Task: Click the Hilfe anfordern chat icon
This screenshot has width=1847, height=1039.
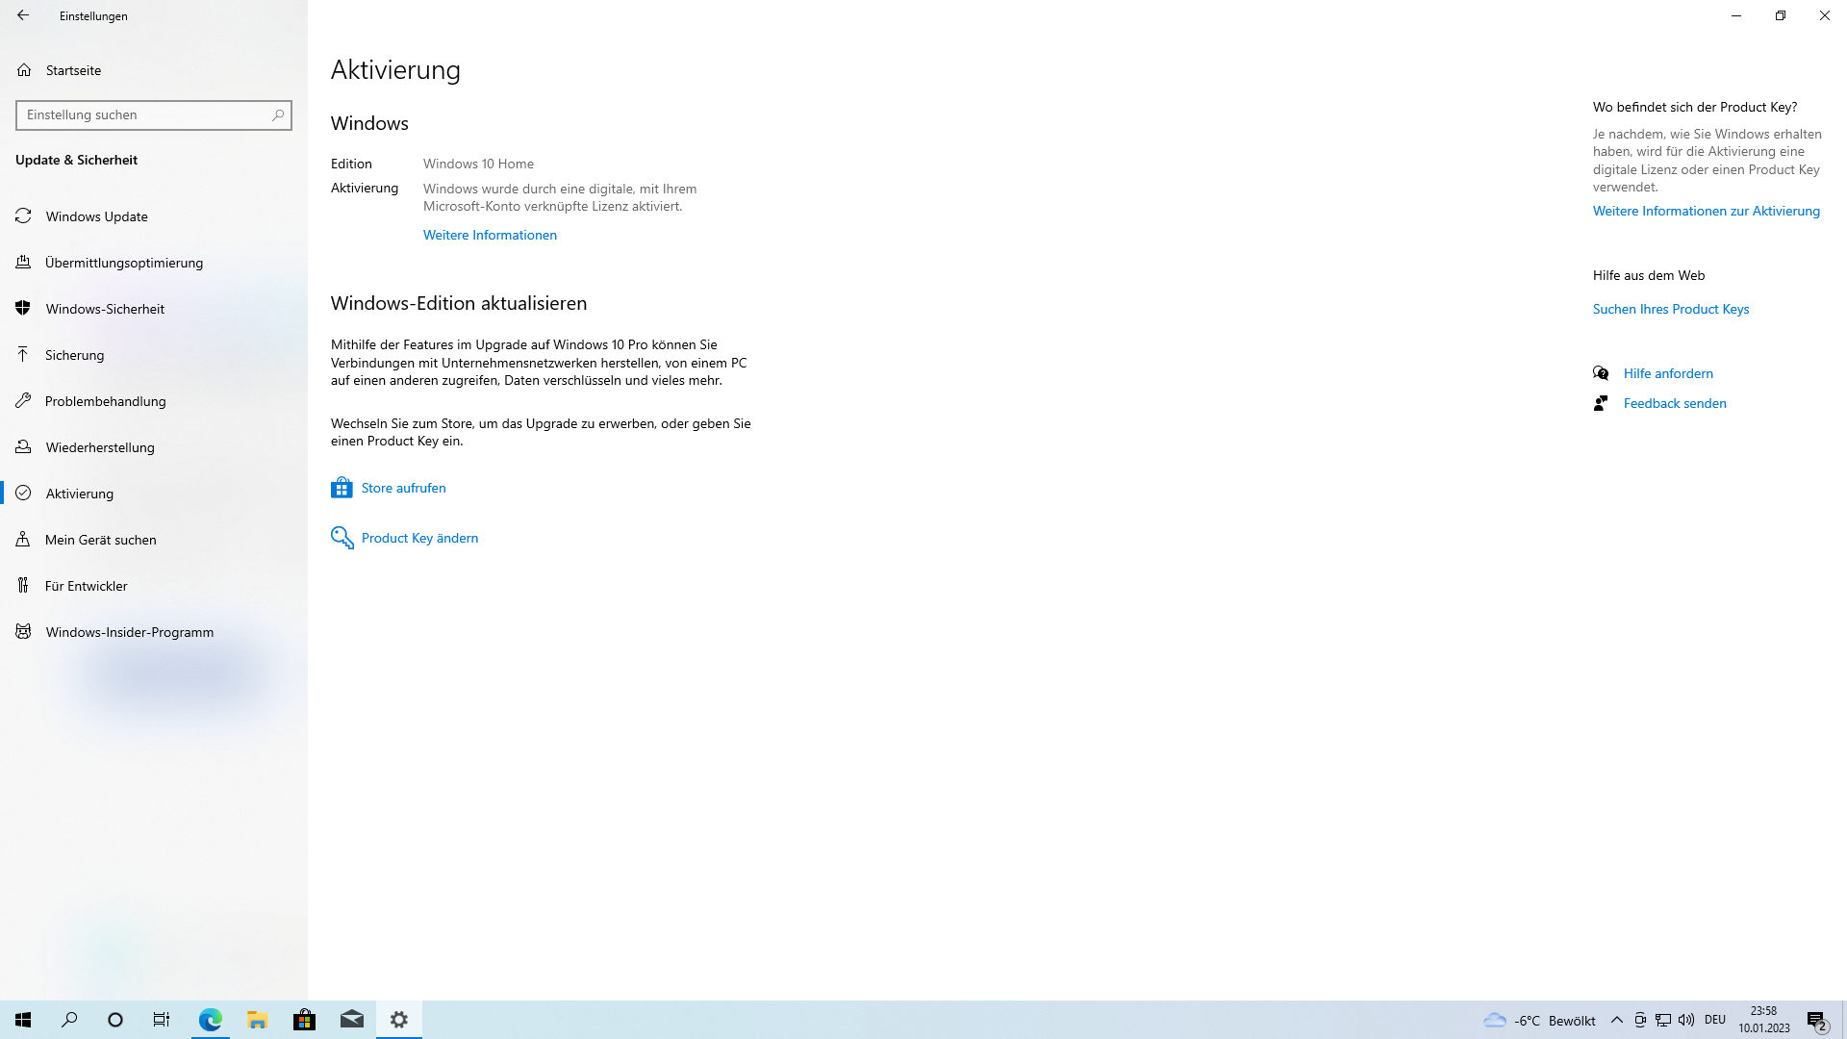Action: 1601,373
